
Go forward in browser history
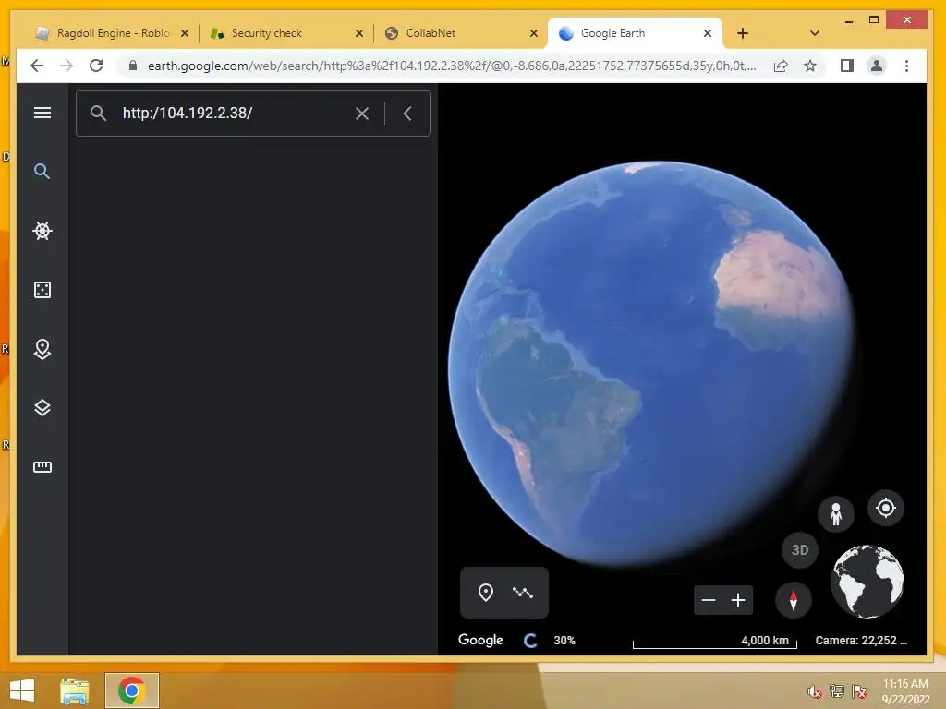click(67, 66)
